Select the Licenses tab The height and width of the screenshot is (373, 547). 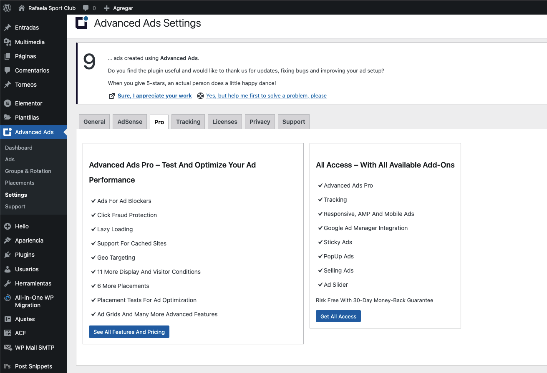pyautogui.click(x=225, y=122)
